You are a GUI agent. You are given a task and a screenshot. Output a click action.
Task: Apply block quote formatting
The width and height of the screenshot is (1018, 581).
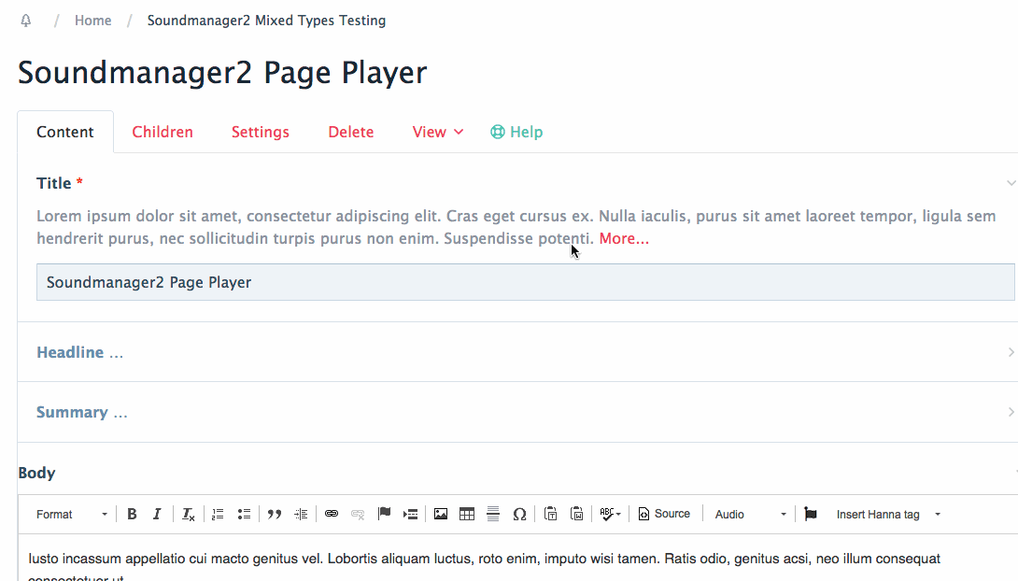275,514
